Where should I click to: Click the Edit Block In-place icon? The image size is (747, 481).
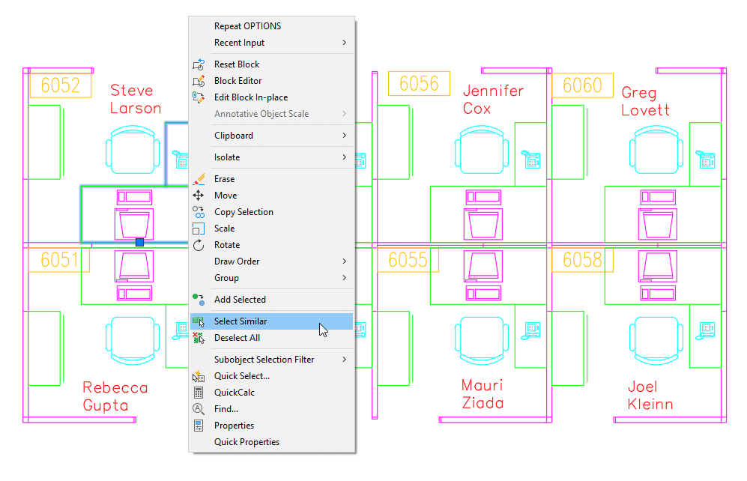197,97
